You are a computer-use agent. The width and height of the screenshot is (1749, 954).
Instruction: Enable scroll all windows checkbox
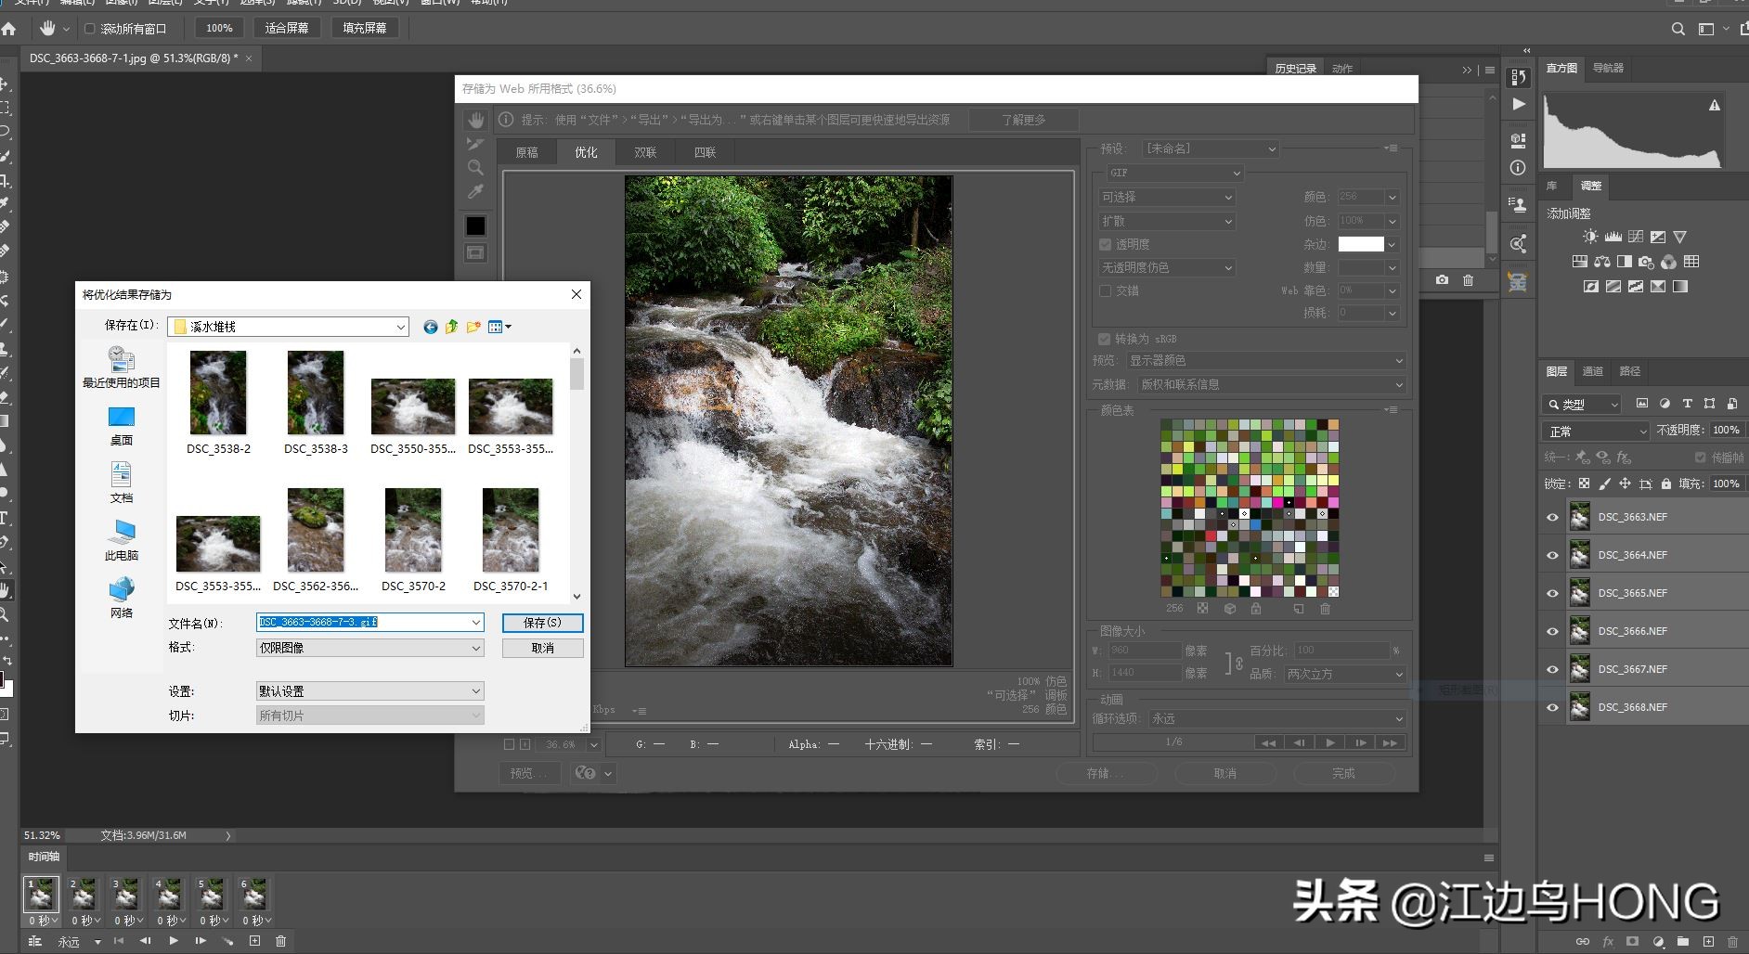90,29
